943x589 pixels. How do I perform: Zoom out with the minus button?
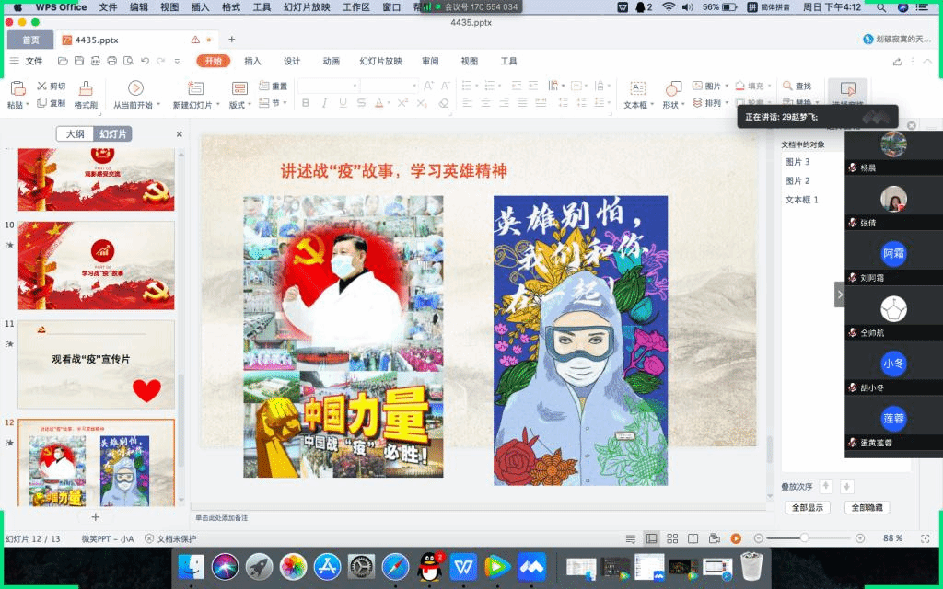pyautogui.click(x=759, y=538)
